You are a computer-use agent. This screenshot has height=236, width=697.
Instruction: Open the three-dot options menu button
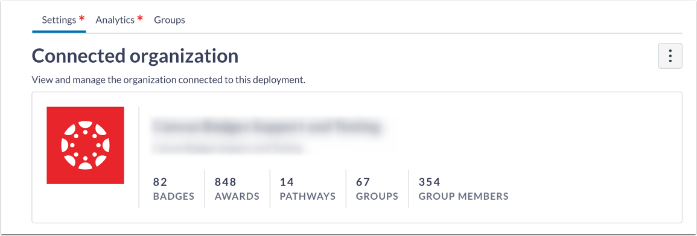(x=670, y=56)
